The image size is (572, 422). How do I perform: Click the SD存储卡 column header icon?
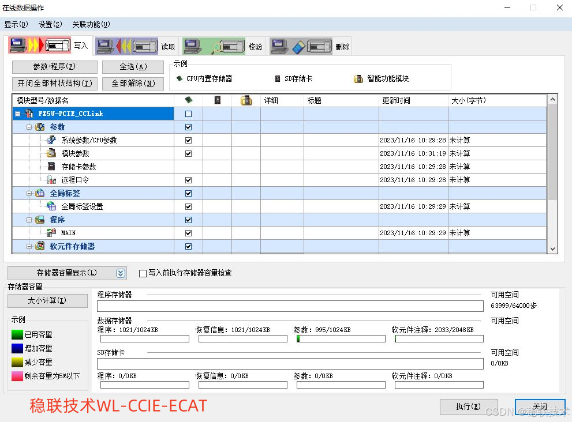[218, 100]
